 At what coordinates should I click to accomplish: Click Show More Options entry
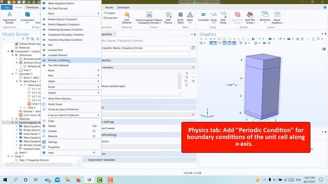(71, 99)
